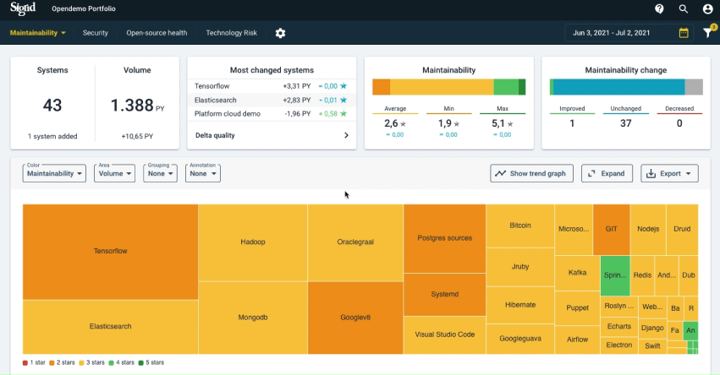Open Opendemo Portfolio title link
The height and width of the screenshot is (375, 720).
pos(84,8)
